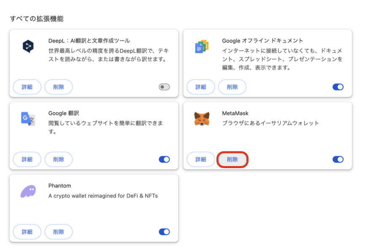367x252 pixels.
Task: Click the Google Offline Documents icon
Action: coord(202,46)
